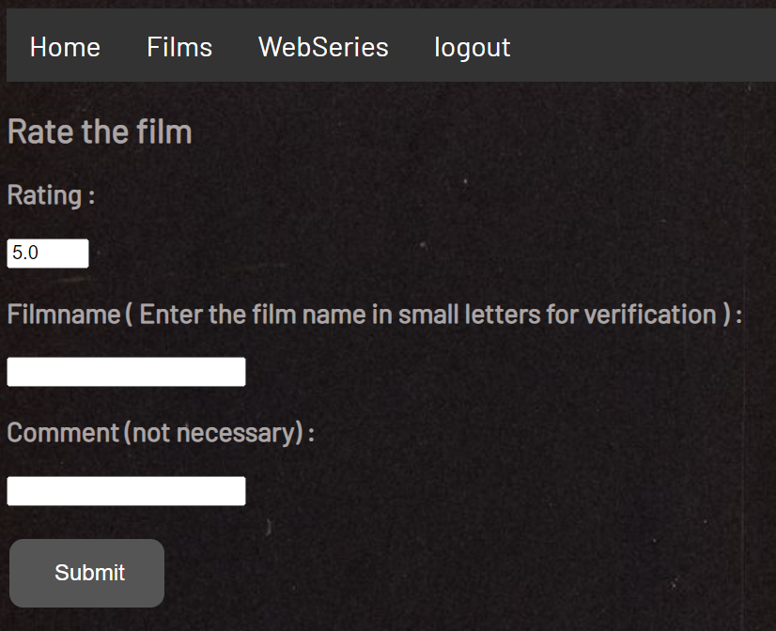The height and width of the screenshot is (631, 776).
Task: Browse films using the top menu
Action: [x=178, y=47]
